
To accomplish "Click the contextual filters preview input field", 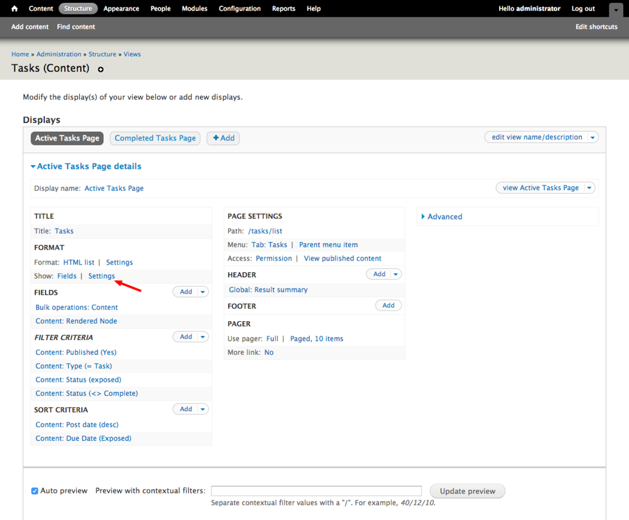I will (x=317, y=491).
